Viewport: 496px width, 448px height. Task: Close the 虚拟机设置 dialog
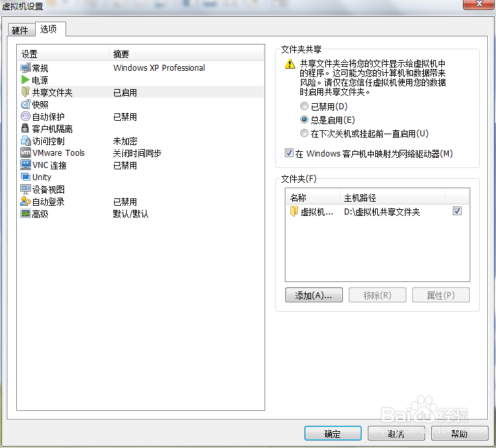point(479,4)
